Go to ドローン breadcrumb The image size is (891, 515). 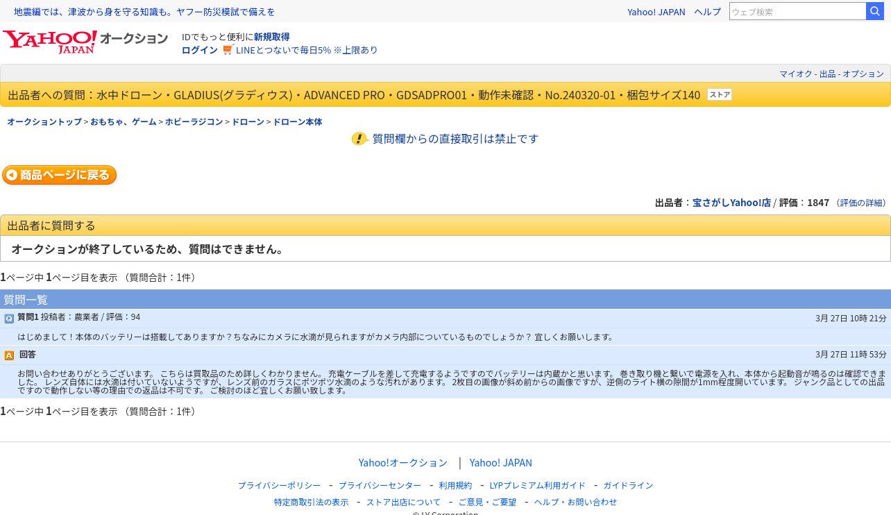click(x=248, y=121)
